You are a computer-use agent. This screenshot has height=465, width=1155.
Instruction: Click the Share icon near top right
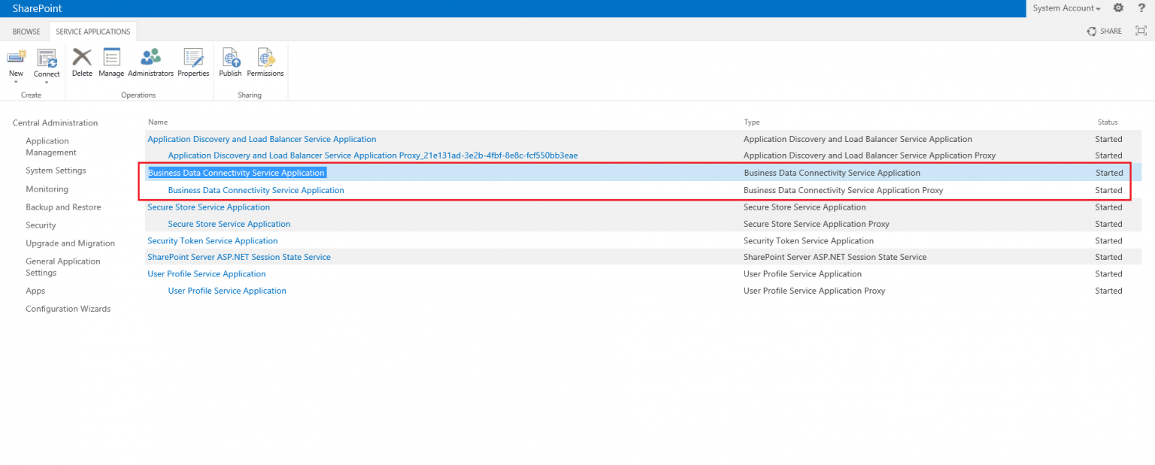click(x=1104, y=31)
